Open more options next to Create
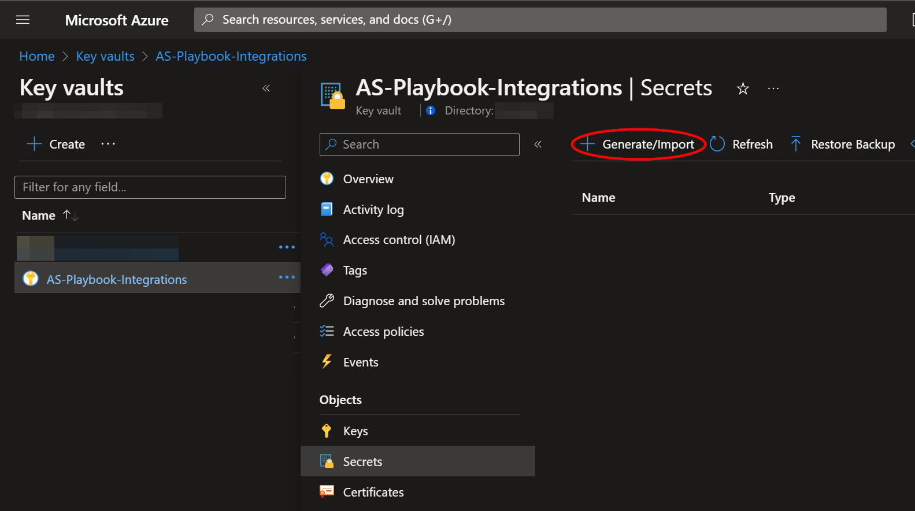Image resolution: width=915 pixels, height=511 pixels. (108, 144)
